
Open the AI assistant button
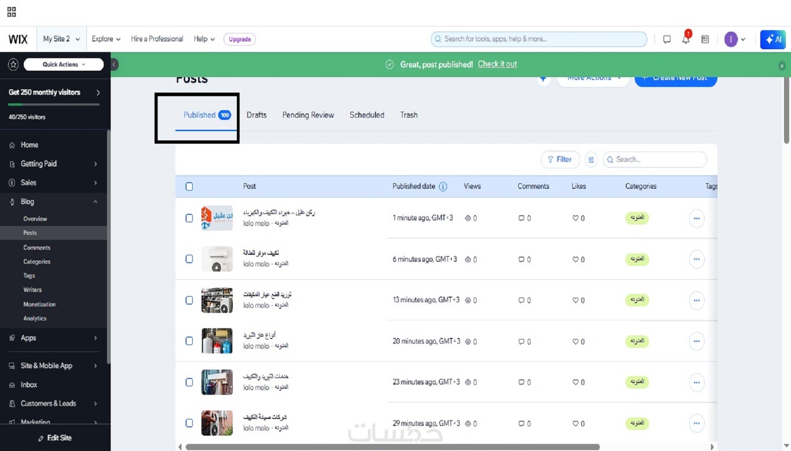coord(773,40)
